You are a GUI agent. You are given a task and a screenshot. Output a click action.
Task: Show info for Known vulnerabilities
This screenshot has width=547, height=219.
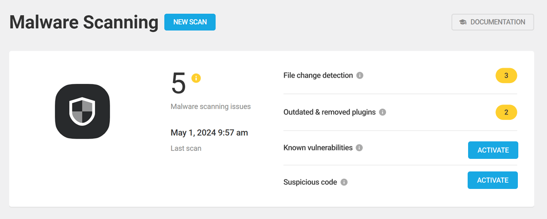click(359, 148)
